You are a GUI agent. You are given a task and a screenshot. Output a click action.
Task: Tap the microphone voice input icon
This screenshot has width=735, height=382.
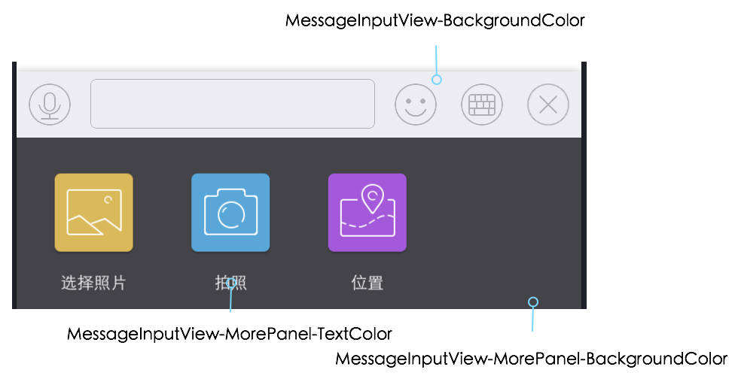click(x=50, y=105)
